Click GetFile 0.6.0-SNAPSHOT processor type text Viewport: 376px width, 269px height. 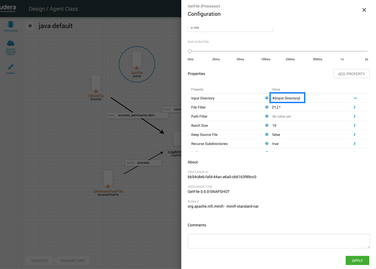tap(209, 192)
